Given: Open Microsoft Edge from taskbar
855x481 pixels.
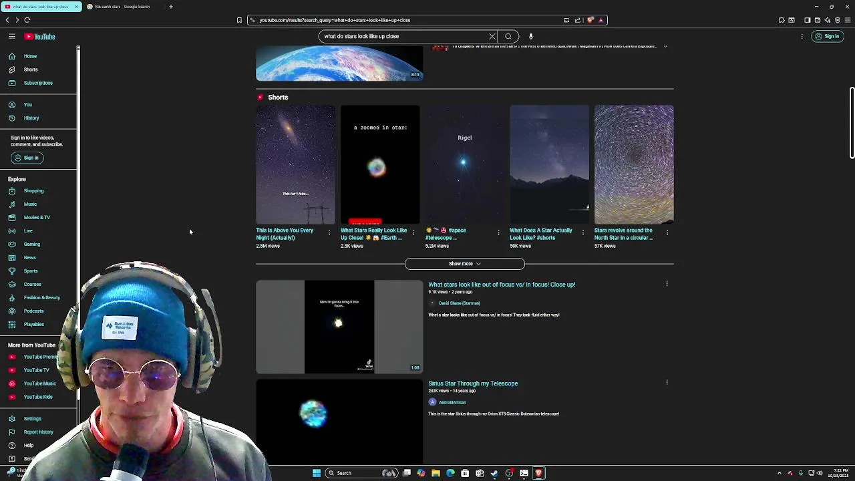Looking at the screenshot, I should point(450,473).
